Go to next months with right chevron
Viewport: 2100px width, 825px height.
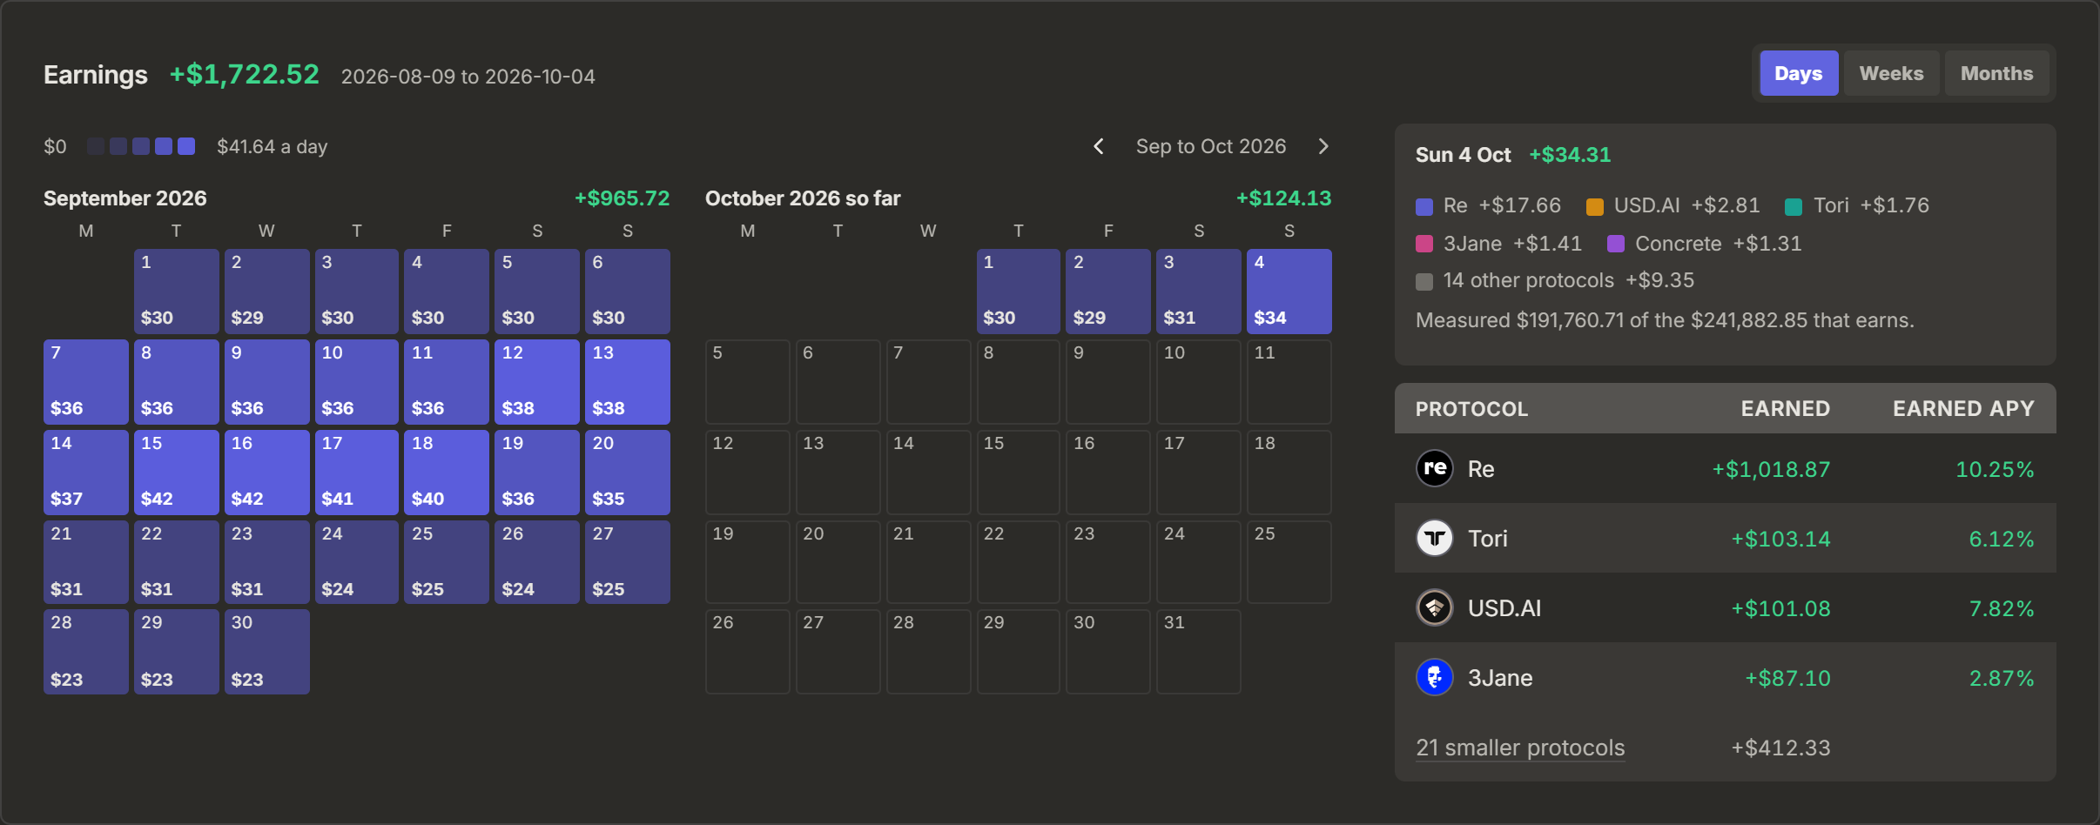click(1323, 146)
